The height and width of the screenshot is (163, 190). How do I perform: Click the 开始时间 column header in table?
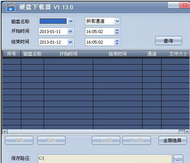point(68,54)
